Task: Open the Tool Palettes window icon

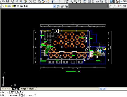Action: (93, 1)
